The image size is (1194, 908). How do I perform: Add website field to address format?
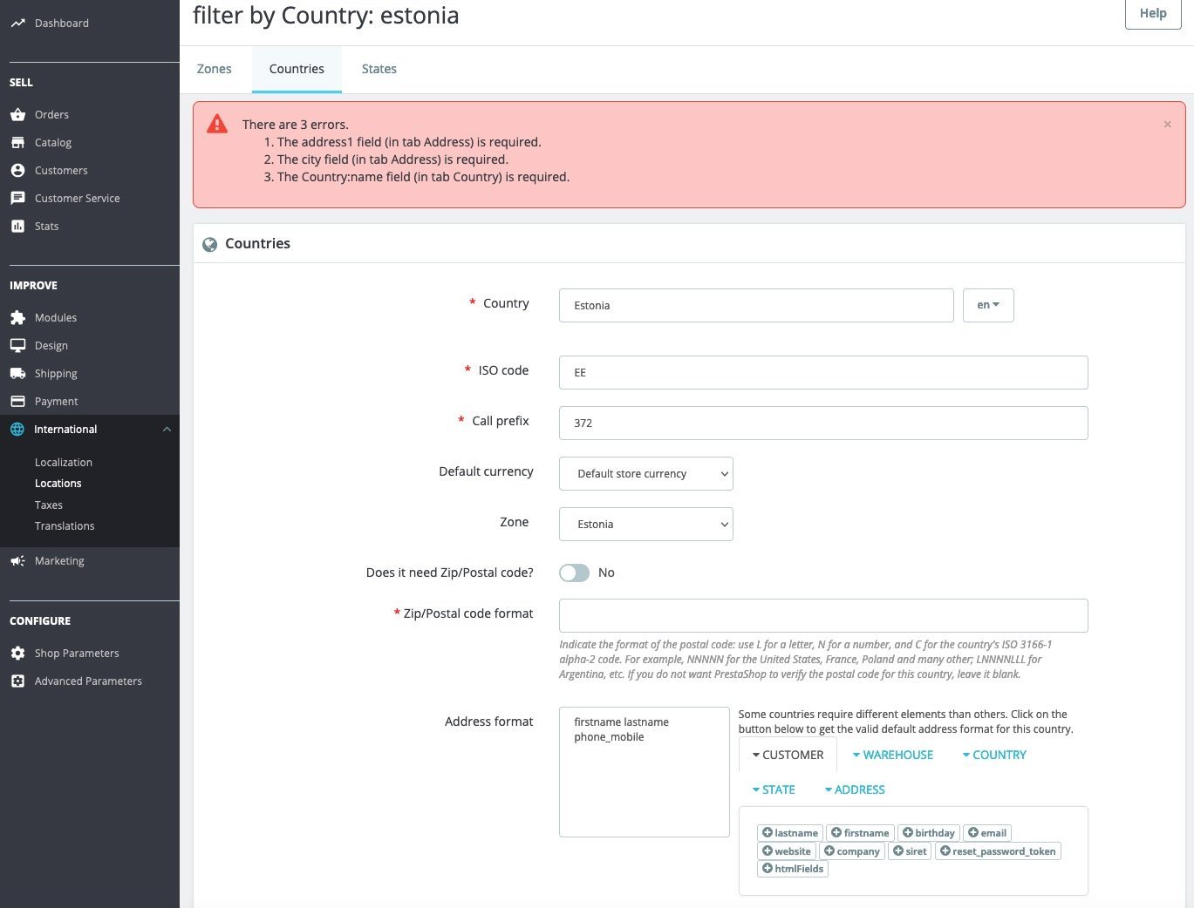tap(787, 851)
